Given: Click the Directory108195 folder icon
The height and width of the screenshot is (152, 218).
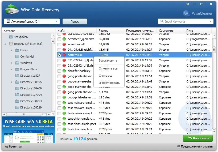Looking at the screenshot, I should point(17,82).
